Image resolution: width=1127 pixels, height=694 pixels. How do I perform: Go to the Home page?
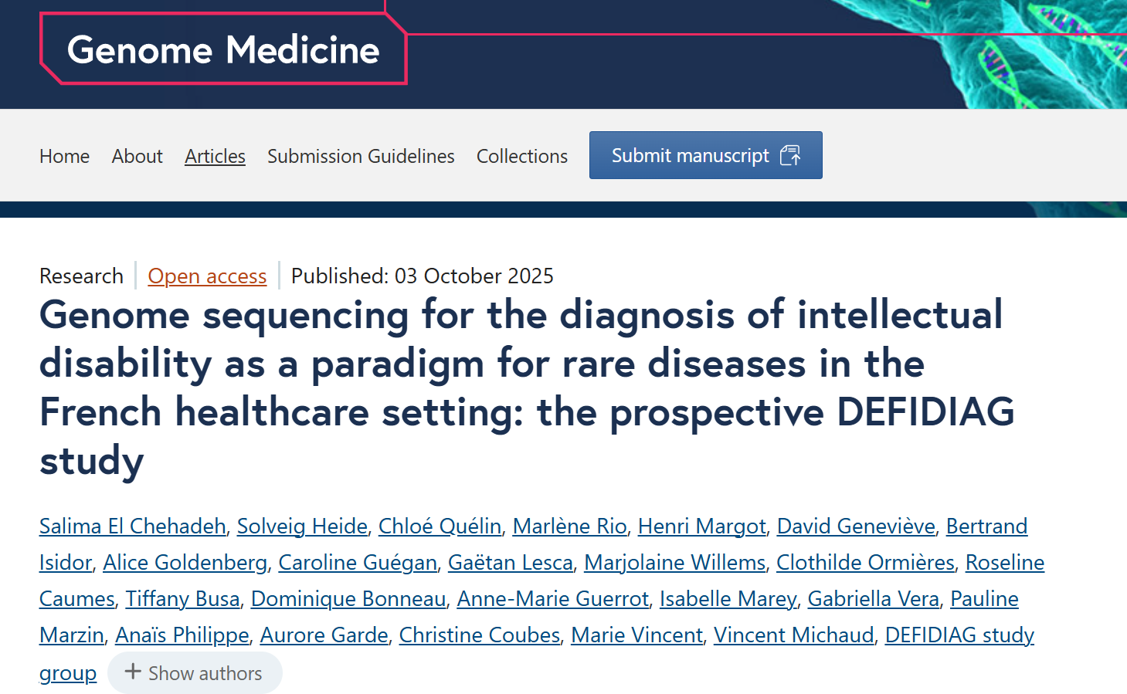64,156
